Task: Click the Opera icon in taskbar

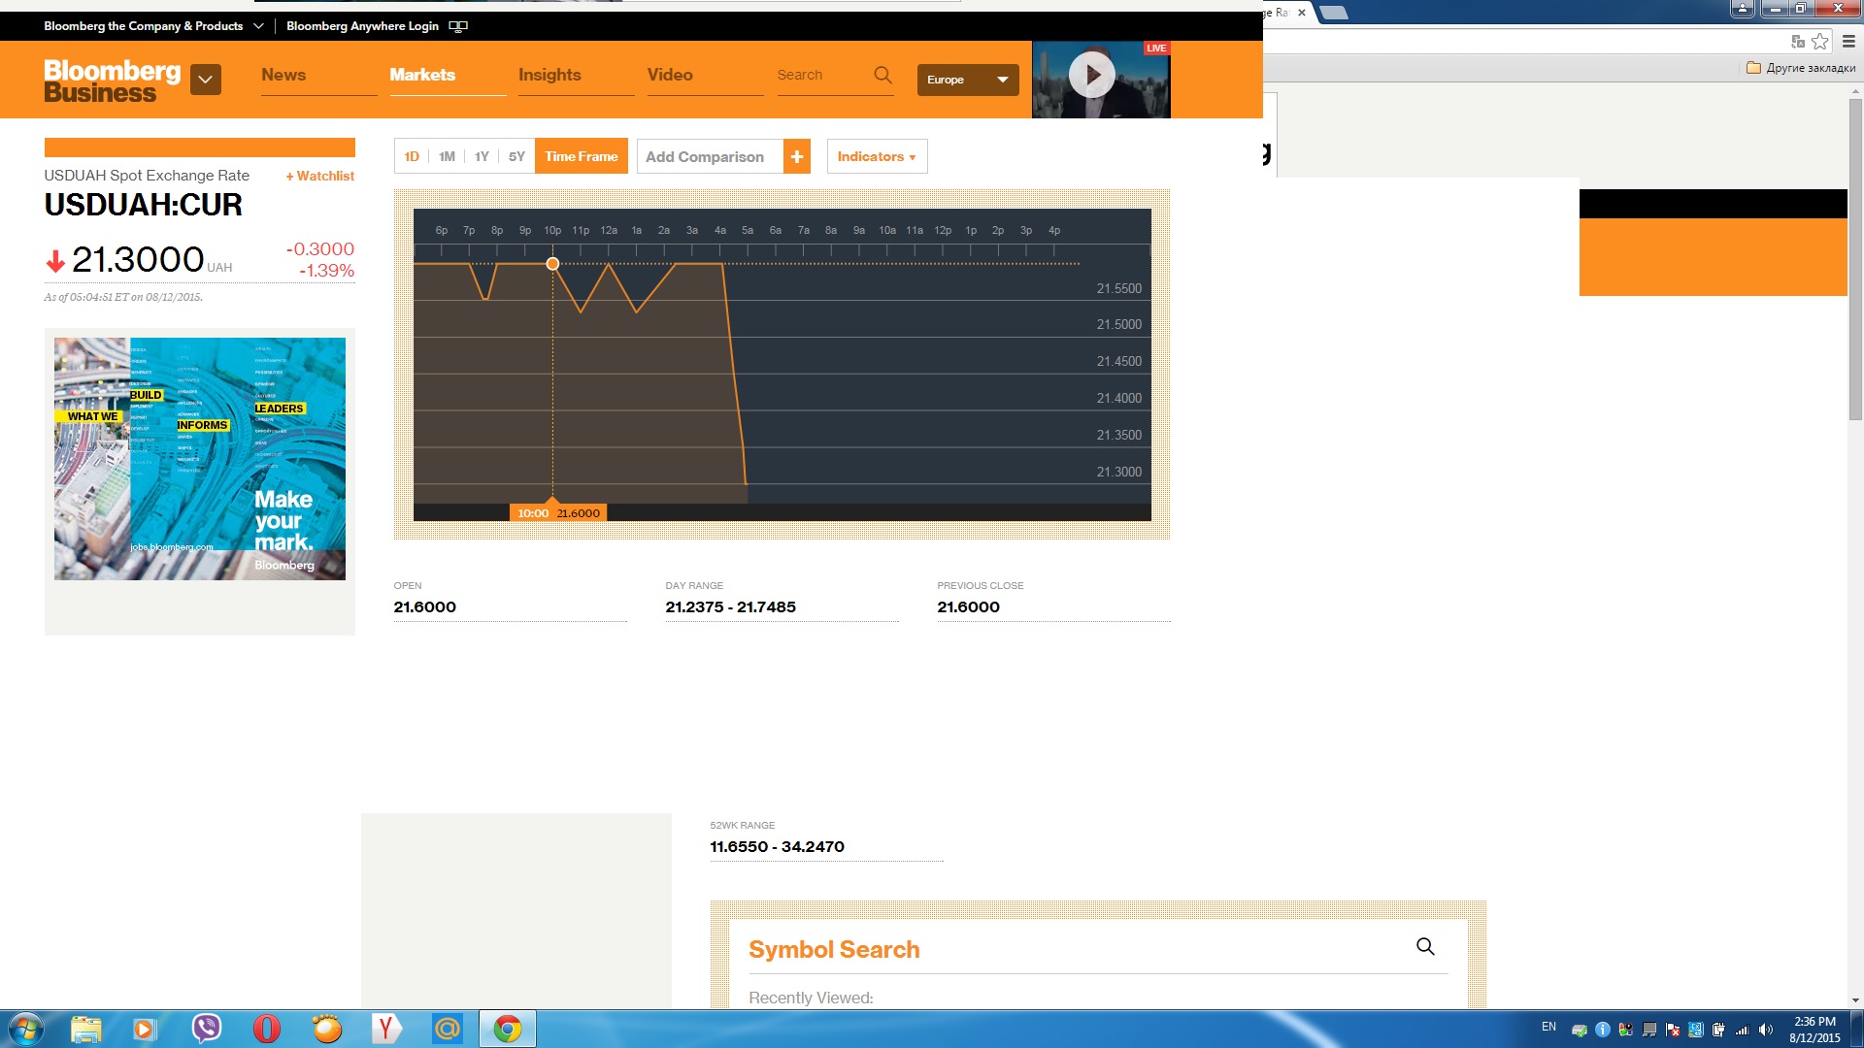Action: click(x=266, y=1028)
